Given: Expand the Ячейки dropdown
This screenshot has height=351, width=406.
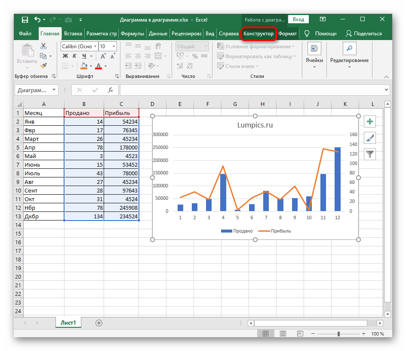Looking at the screenshot, I should click(x=314, y=67).
